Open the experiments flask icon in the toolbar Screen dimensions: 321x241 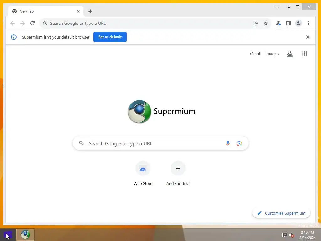click(278, 23)
